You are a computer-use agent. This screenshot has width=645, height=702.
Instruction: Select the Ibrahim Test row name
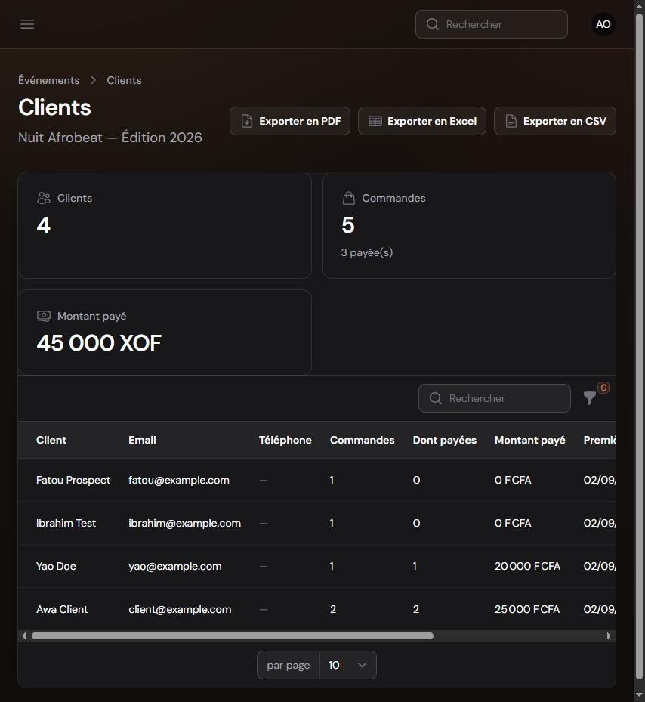(66, 523)
